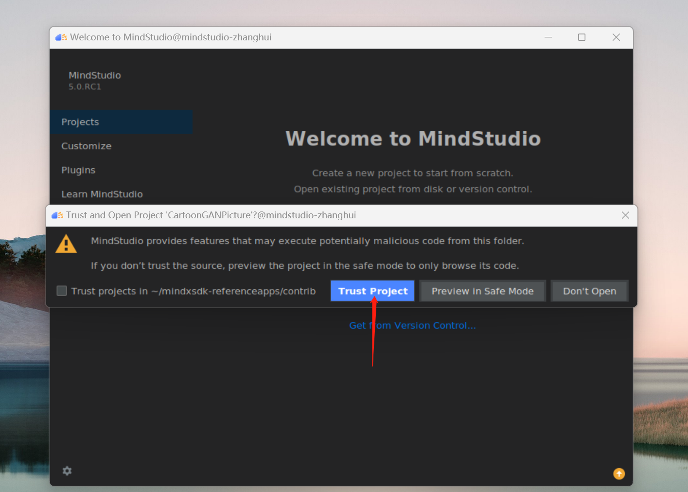Click the orange update notification icon
The height and width of the screenshot is (492, 688).
point(619,474)
